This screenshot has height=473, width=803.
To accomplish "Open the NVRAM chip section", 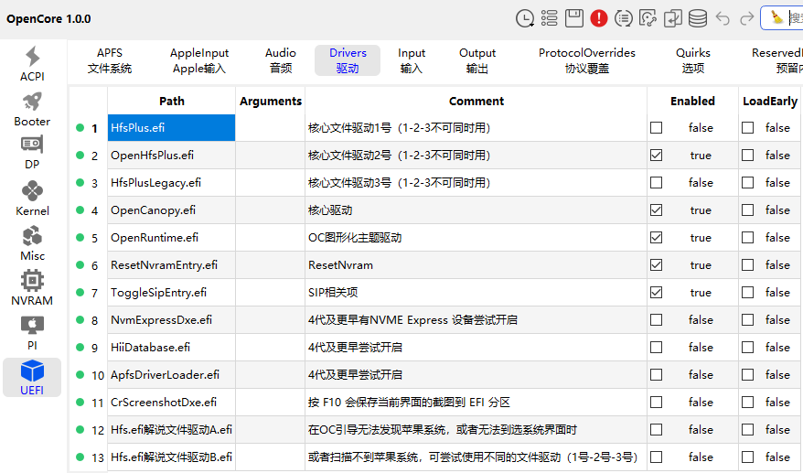I will point(32,288).
